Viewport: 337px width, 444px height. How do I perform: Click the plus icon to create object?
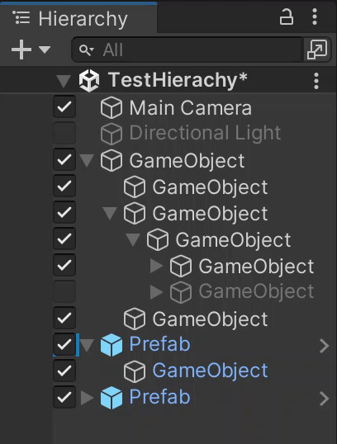tap(21, 50)
